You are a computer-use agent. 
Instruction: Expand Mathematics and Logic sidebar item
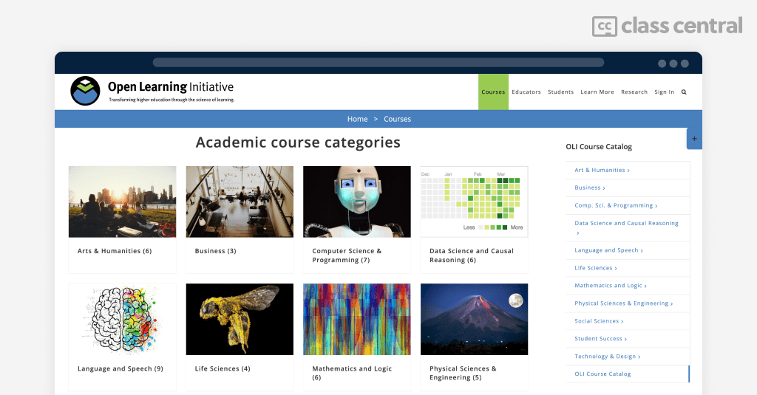610,286
